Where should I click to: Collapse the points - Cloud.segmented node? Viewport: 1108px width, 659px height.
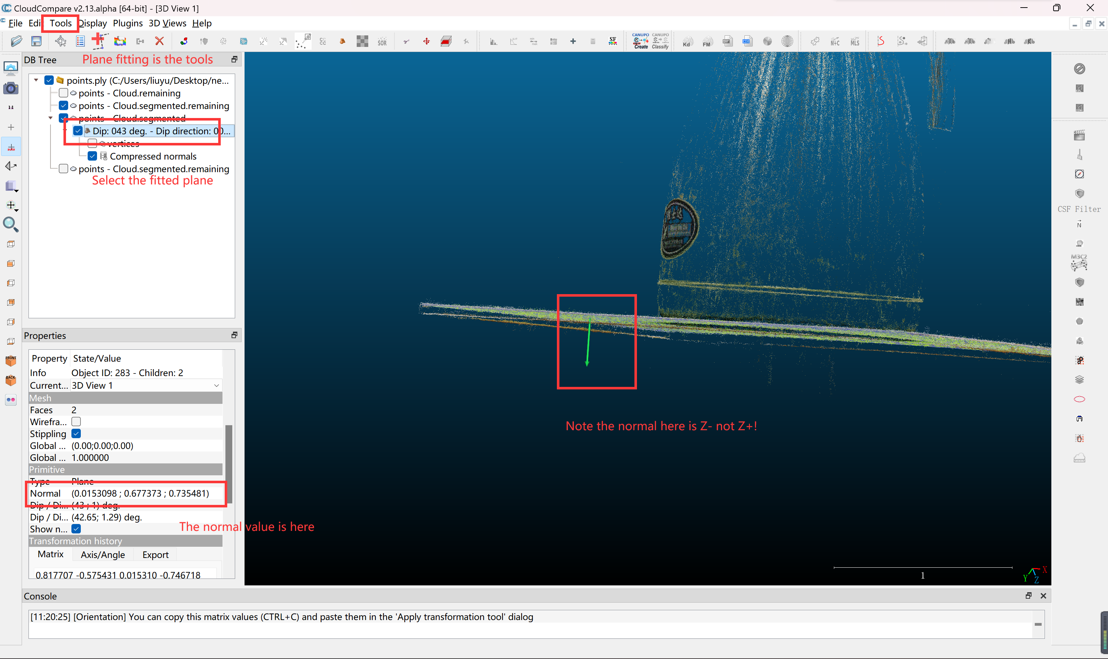click(x=50, y=118)
